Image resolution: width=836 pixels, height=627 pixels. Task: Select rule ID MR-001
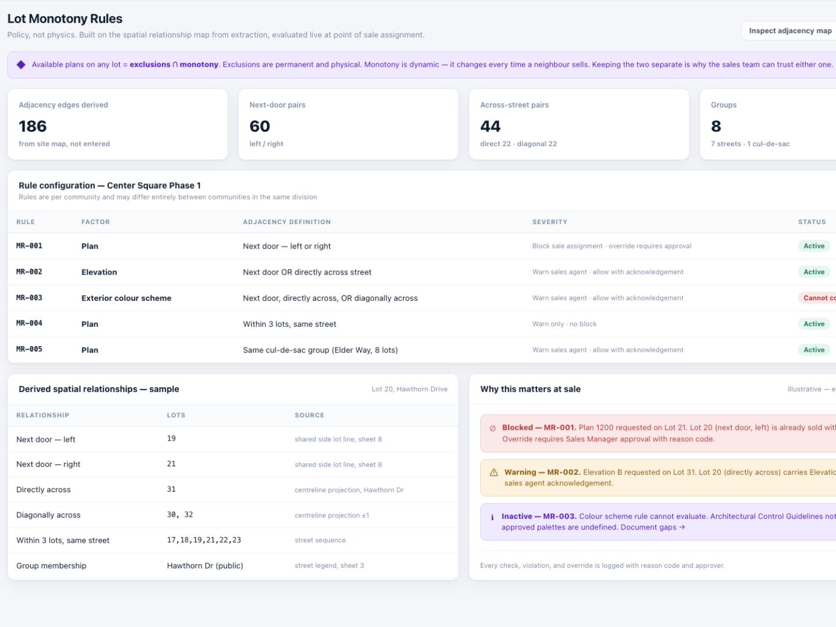click(29, 246)
